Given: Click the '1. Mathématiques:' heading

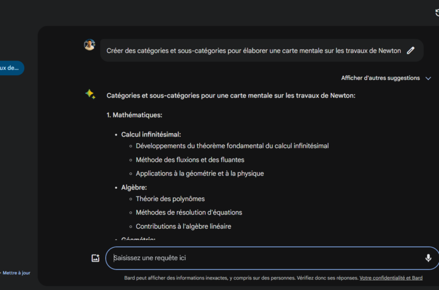Looking at the screenshot, I should pos(135,115).
